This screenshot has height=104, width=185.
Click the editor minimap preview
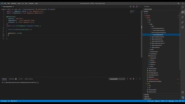[135, 12]
